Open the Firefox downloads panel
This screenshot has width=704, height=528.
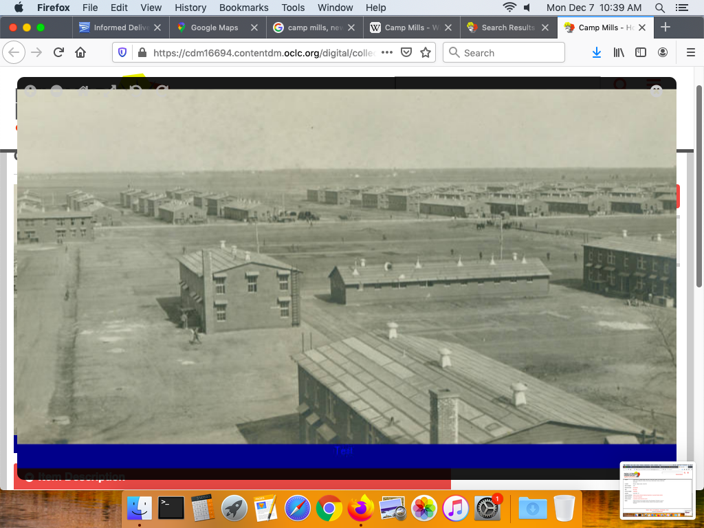coord(597,53)
